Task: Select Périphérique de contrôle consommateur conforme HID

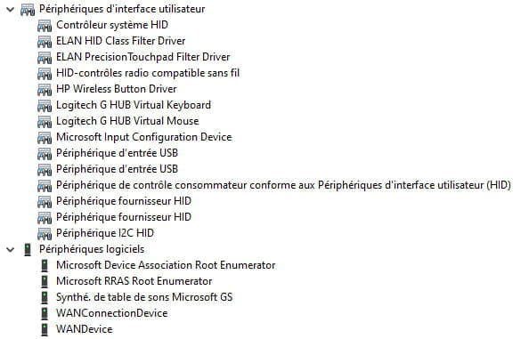Action: pyautogui.click(x=283, y=185)
